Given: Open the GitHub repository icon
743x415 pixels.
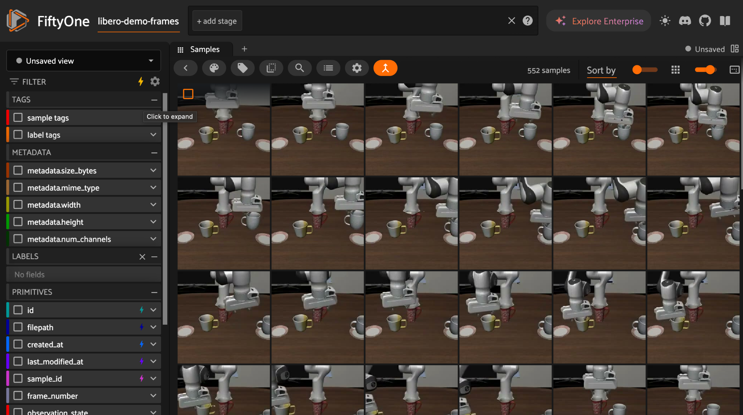Looking at the screenshot, I should (x=705, y=21).
